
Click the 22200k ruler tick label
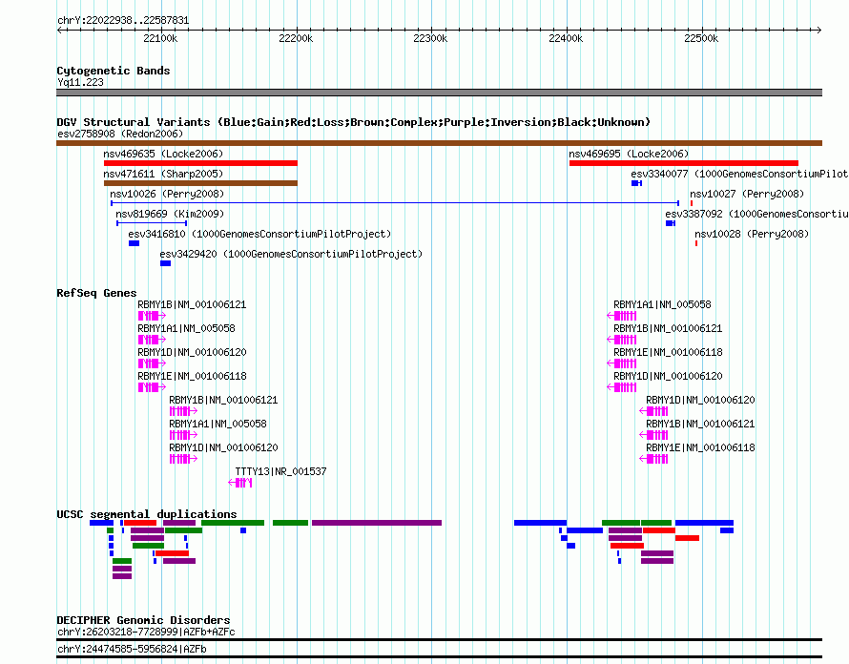(296, 38)
